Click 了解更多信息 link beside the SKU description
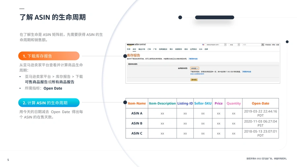The height and width of the screenshot is (167, 297). point(247,72)
